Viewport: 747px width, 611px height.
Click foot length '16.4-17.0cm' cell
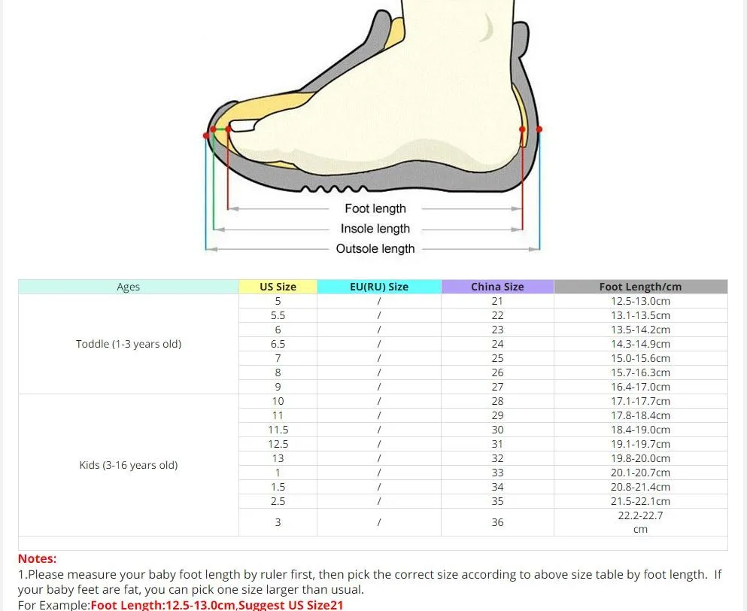pyautogui.click(x=640, y=387)
